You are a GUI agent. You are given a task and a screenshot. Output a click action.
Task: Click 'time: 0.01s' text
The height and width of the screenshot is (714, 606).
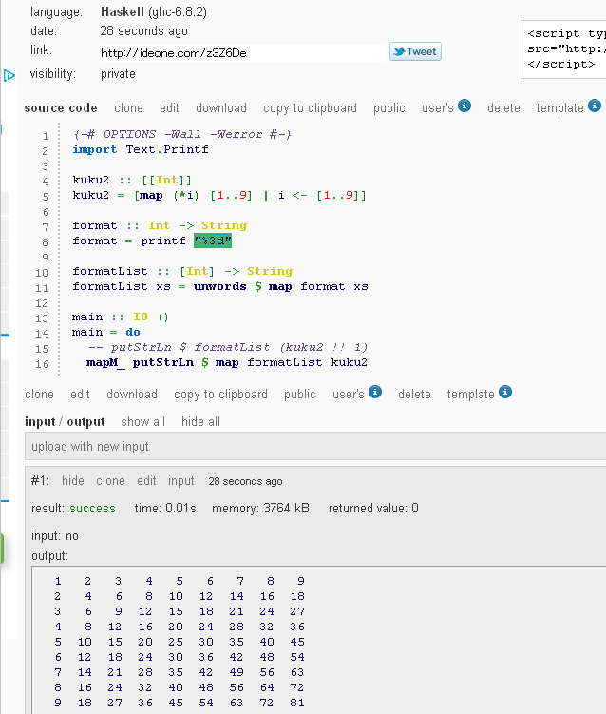(165, 509)
